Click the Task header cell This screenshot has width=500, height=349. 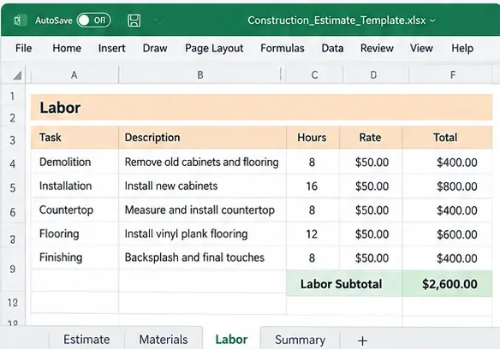click(74, 138)
